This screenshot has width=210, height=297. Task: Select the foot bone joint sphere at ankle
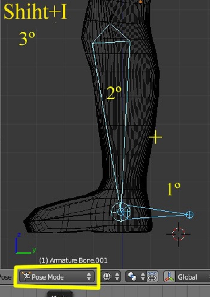121,212
